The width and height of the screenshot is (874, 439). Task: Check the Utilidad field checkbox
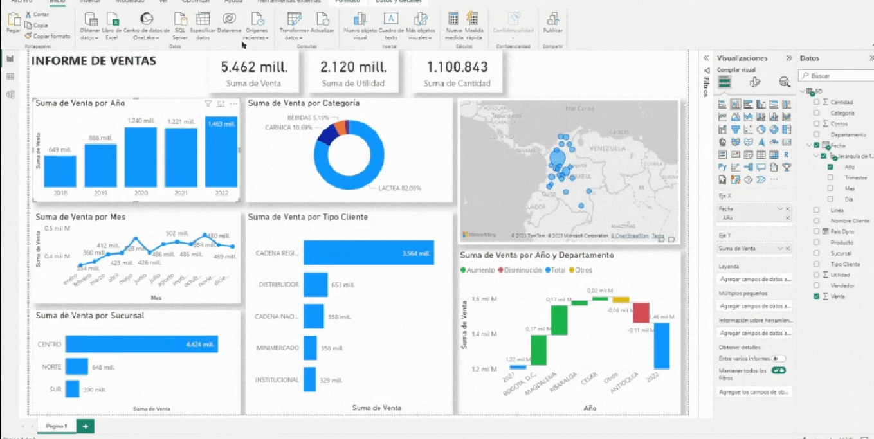point(817,275)
